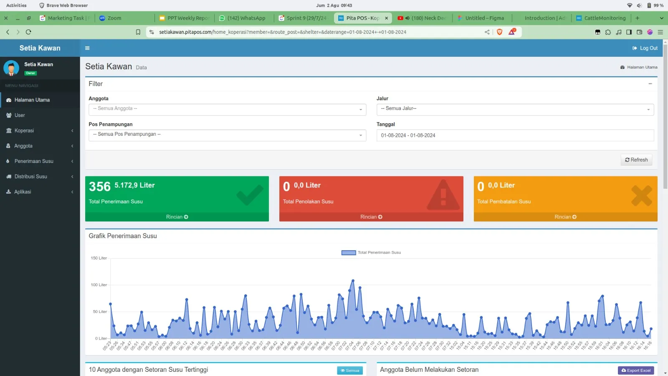This screenshot has width=668, height=376.
Task: Click the Aplikasi download icon
Action: (9, 192)
